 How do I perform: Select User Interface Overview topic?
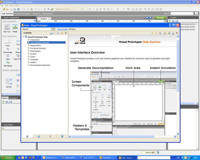click(46, 42)
